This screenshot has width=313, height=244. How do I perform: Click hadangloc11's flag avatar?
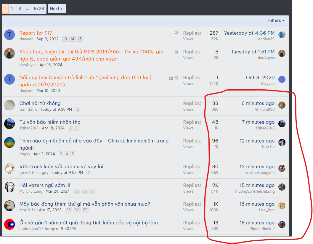[9, 224]
